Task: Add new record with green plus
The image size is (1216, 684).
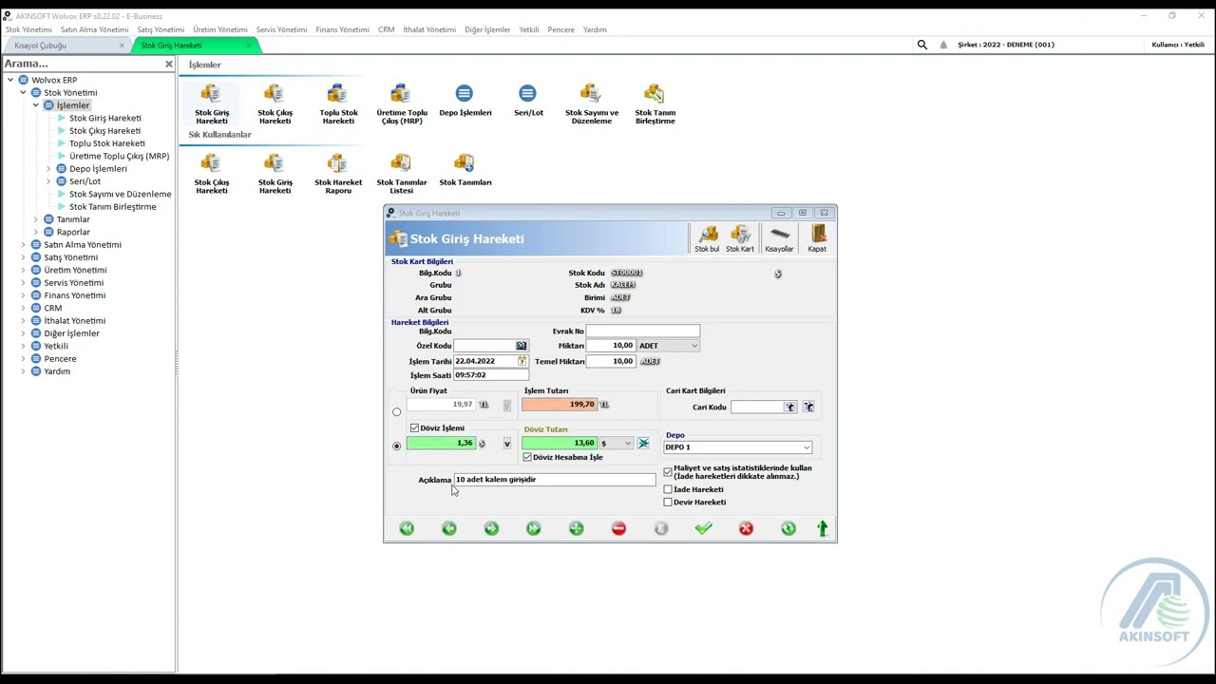Action: tap(576, 528)
